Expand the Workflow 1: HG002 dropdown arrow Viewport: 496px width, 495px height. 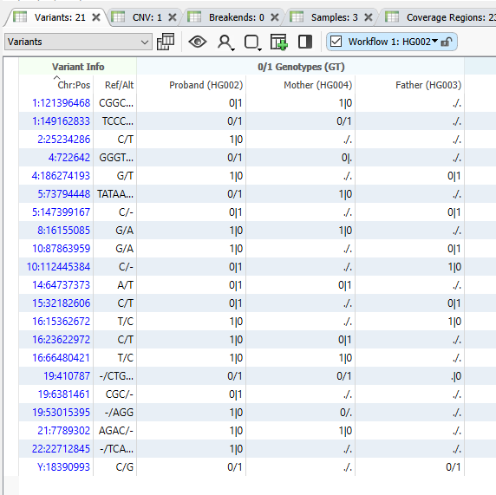tap(434, 41)
